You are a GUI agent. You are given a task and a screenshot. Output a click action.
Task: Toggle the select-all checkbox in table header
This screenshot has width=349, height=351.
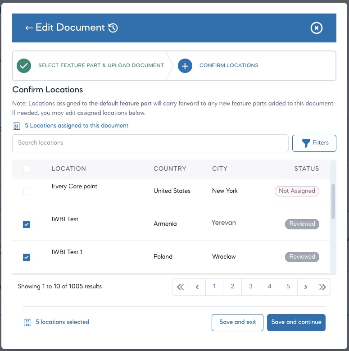click(x=27, y=169)
